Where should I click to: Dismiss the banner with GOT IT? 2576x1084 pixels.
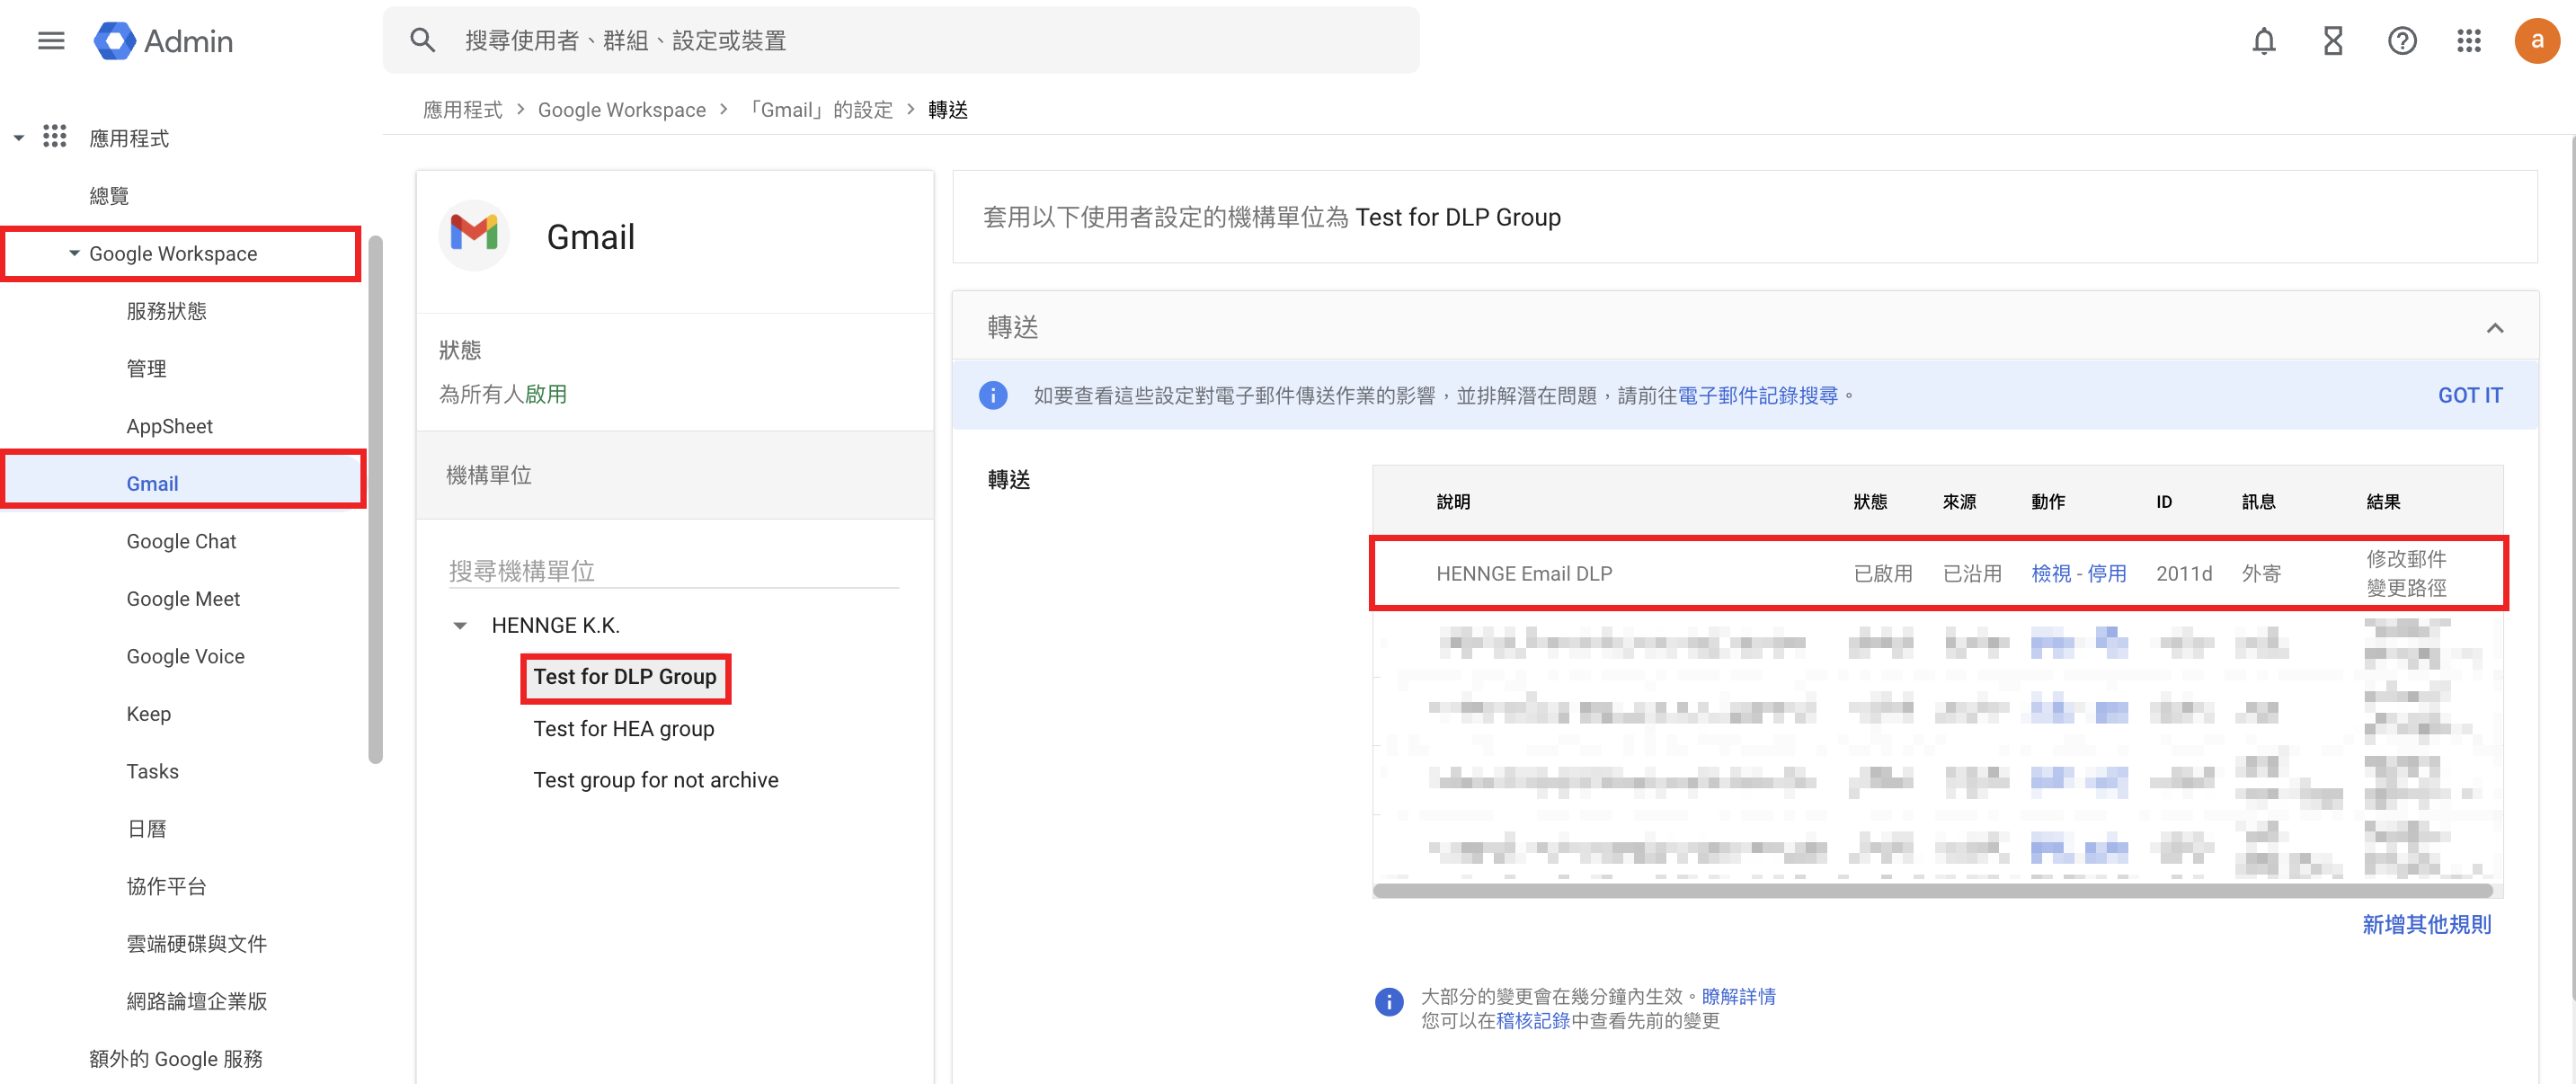2469,396
